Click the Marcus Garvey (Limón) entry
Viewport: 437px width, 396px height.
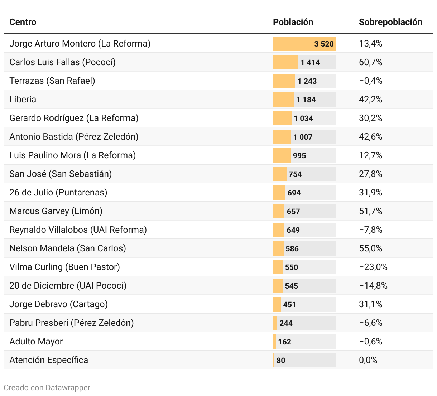click(56, 211)
